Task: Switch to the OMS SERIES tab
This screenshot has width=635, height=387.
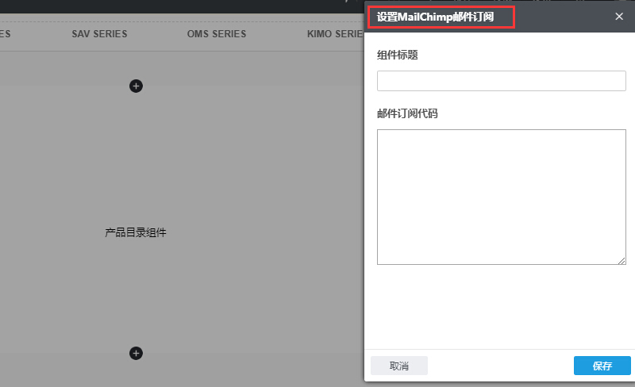Action: pos(217,34)
